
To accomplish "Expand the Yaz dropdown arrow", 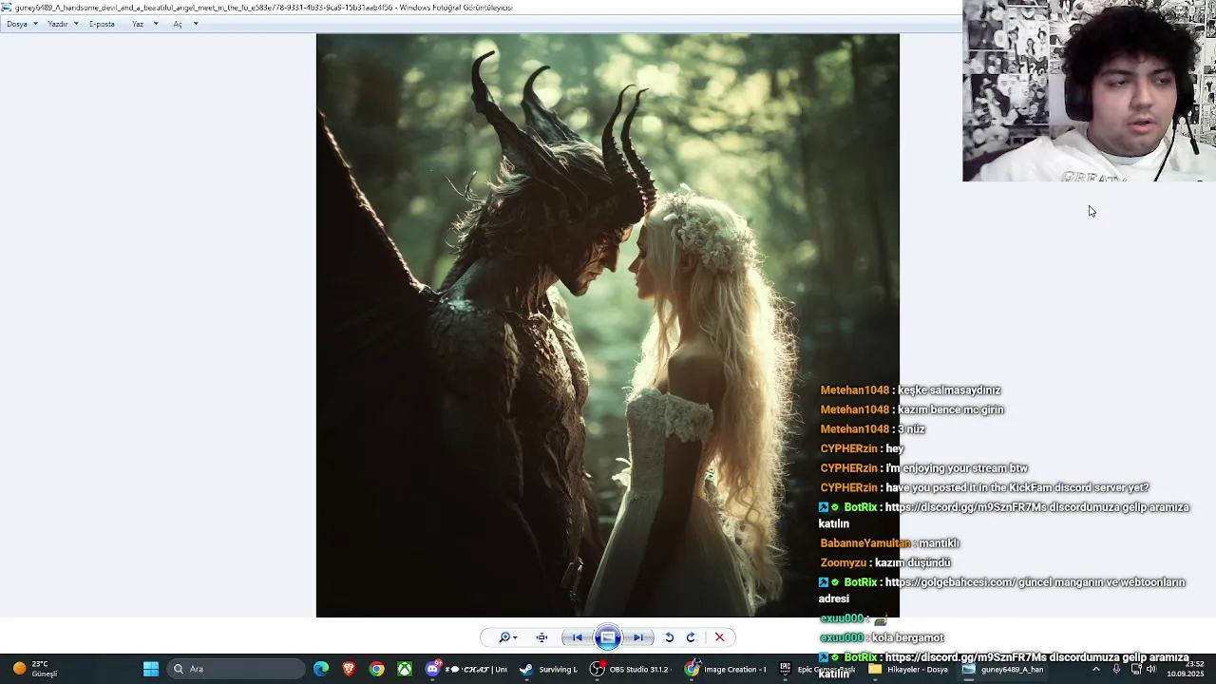I will click(x=156, y=24).
